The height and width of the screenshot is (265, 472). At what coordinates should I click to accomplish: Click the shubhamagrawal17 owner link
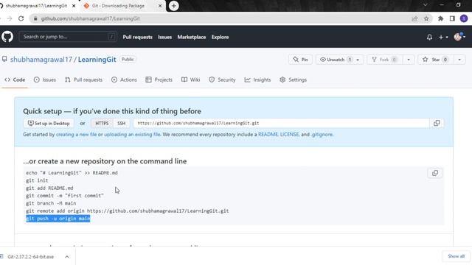[x=41, y=60]
